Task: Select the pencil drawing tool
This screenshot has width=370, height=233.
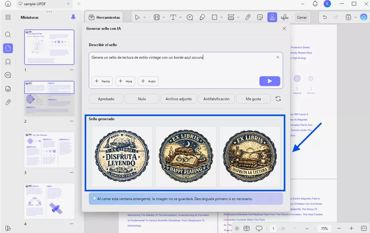Action: click(202, 17)
